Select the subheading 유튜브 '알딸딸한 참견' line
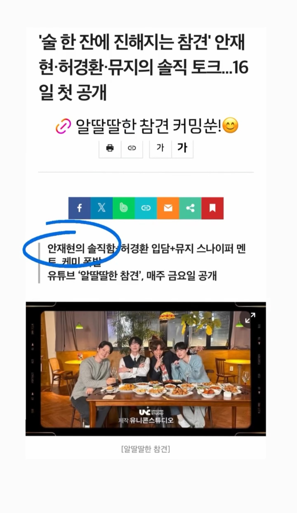297x513 pixels. [x=132, y=275]
